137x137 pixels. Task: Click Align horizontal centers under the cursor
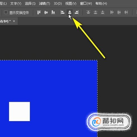click(70, 12)
